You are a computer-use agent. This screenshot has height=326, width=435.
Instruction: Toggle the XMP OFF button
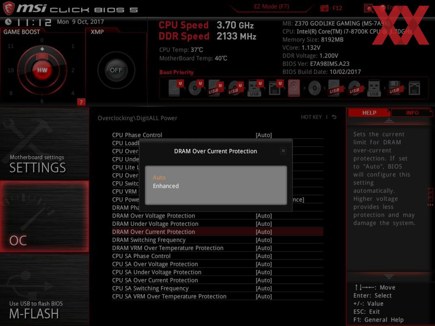click(116, 70)
